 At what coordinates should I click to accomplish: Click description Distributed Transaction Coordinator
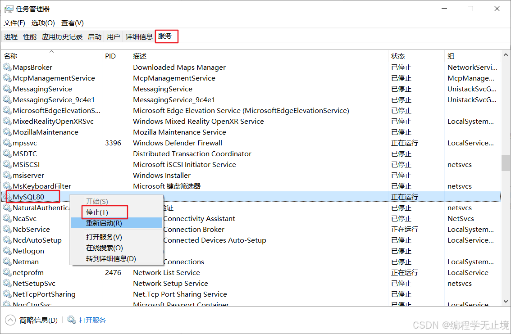point(192,153)
